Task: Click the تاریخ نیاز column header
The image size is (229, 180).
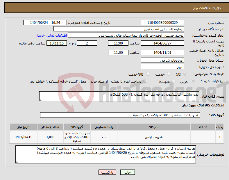Action: 23,127
